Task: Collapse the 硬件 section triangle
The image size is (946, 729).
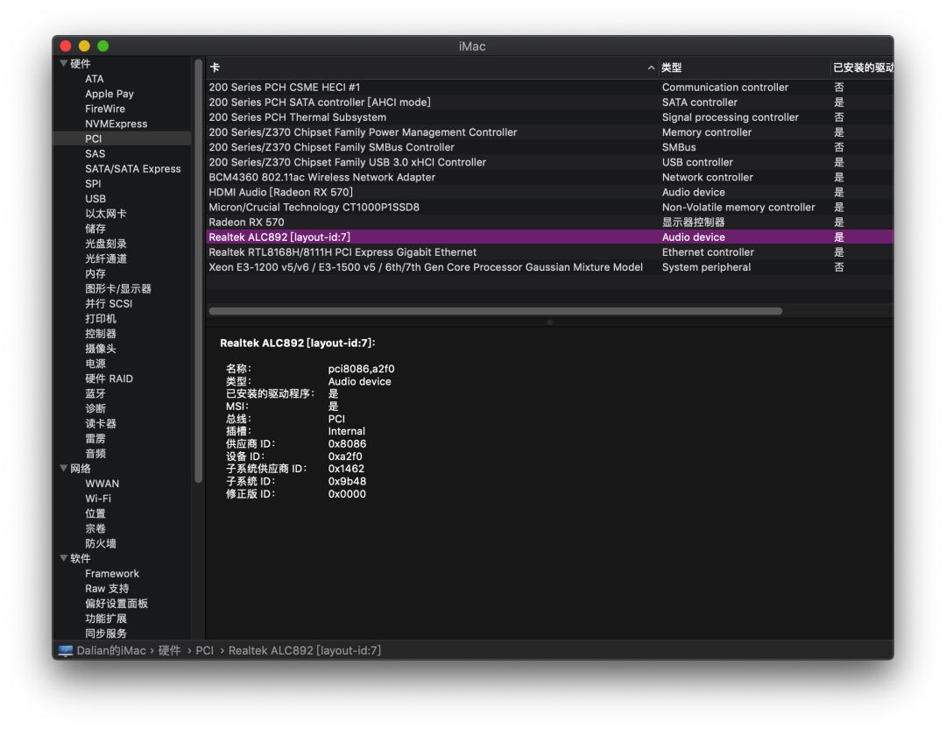Action: 63,63
